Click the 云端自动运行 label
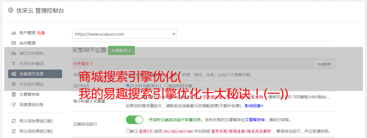The height and width of the screenshot is (138, 367). coord(85,124)
